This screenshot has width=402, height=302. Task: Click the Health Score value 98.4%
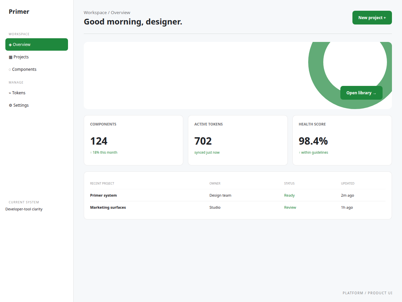313,141
